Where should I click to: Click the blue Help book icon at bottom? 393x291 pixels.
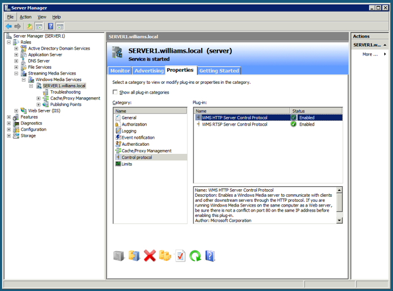click(x=210, y=256)
